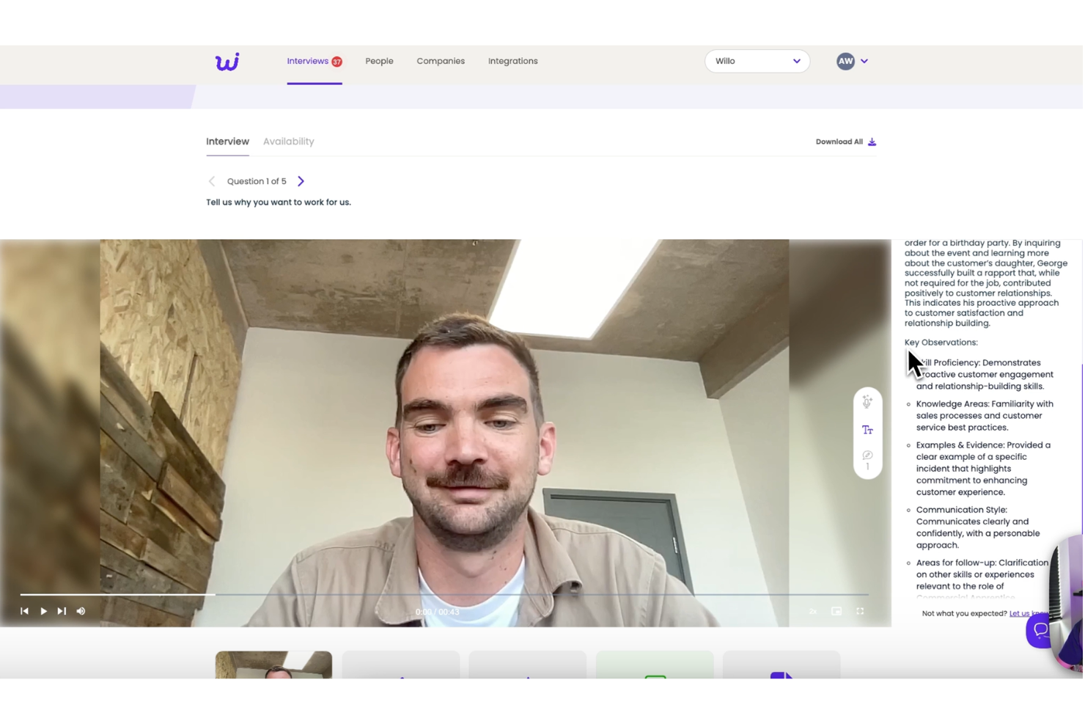Open the support chat bubble
This screenshot has width=1085, height=724.
pyautogui.click(x=1040, y=629)
